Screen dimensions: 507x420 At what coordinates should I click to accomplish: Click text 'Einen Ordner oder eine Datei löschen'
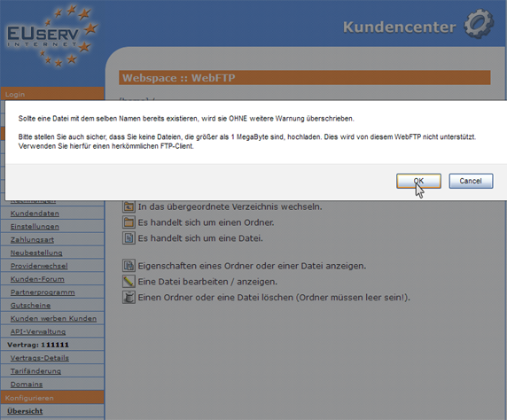[x=215, y=298]
